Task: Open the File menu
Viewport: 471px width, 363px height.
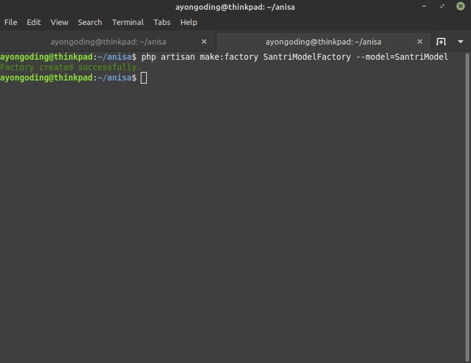Action: (11, 22)
